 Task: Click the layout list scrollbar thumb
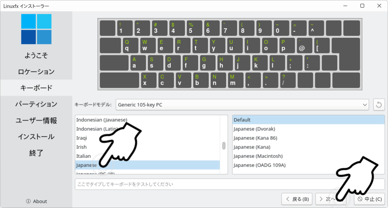point(224,146)
